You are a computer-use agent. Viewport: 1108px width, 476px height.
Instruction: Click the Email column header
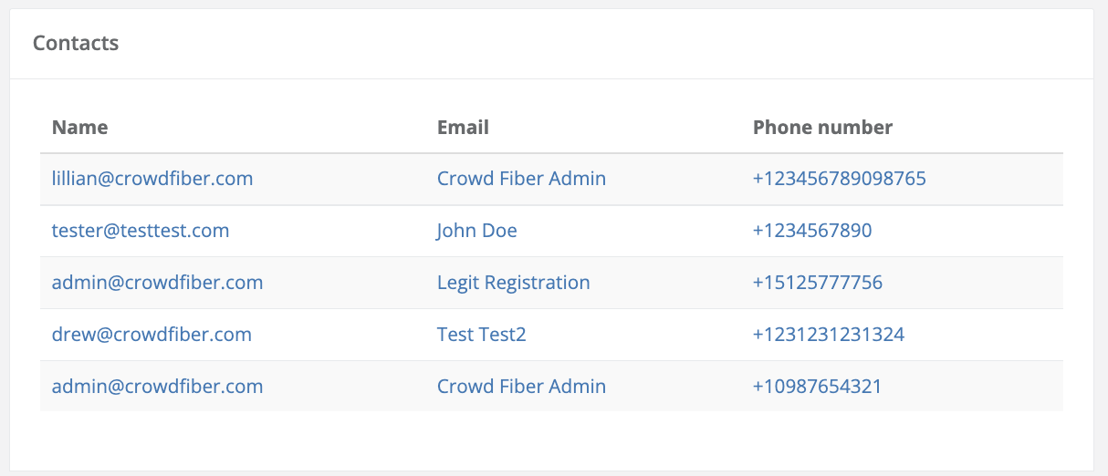(x=463, y=128)
